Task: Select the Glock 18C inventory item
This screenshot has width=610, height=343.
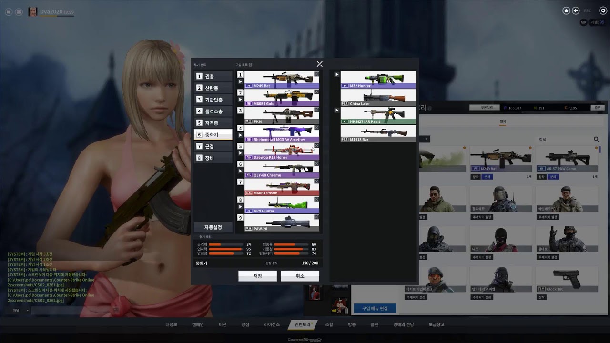Action: click(567, 279)
